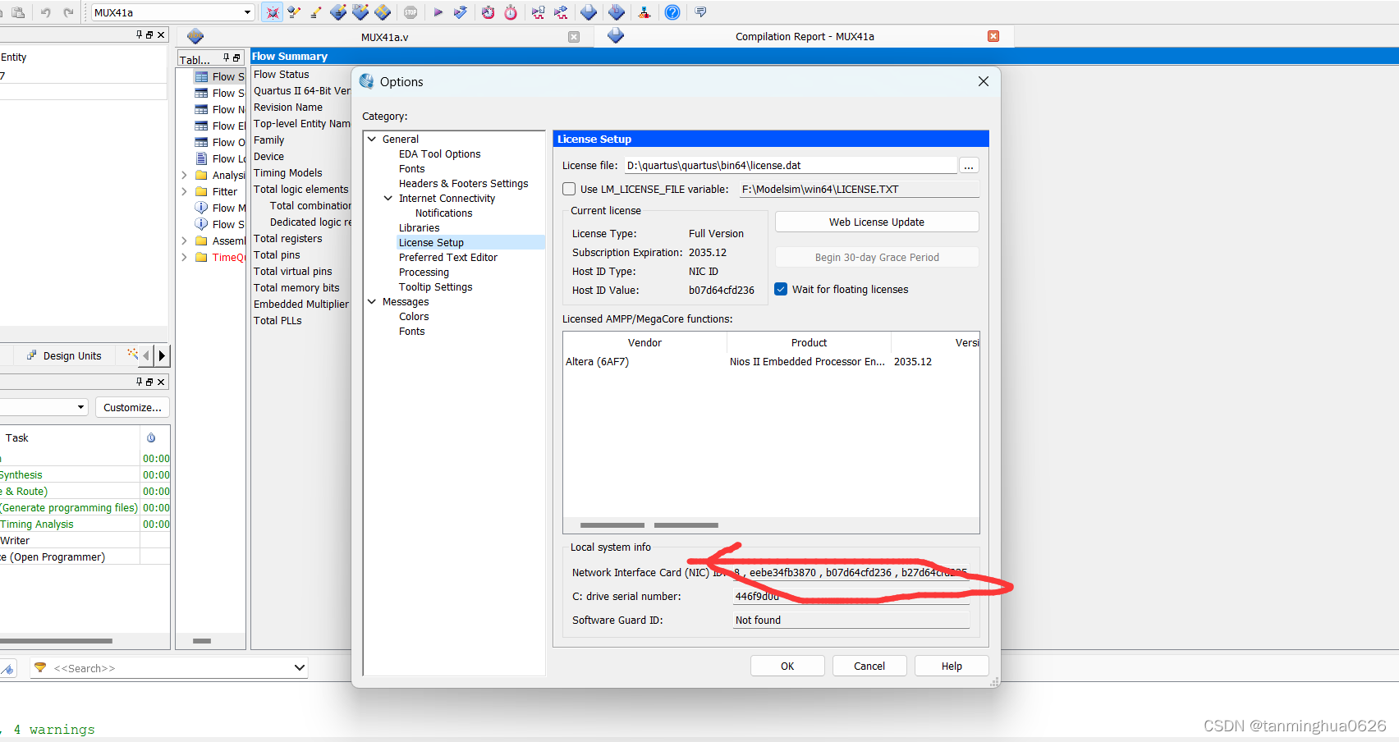Click the abc file icon beside the MUX41a.v tab
The height and width of the screenshot is (742, 1399).
pos(195,36)
